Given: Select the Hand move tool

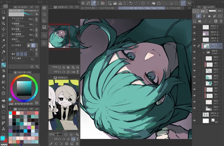Looking at the screenshot, I should 3,18.
